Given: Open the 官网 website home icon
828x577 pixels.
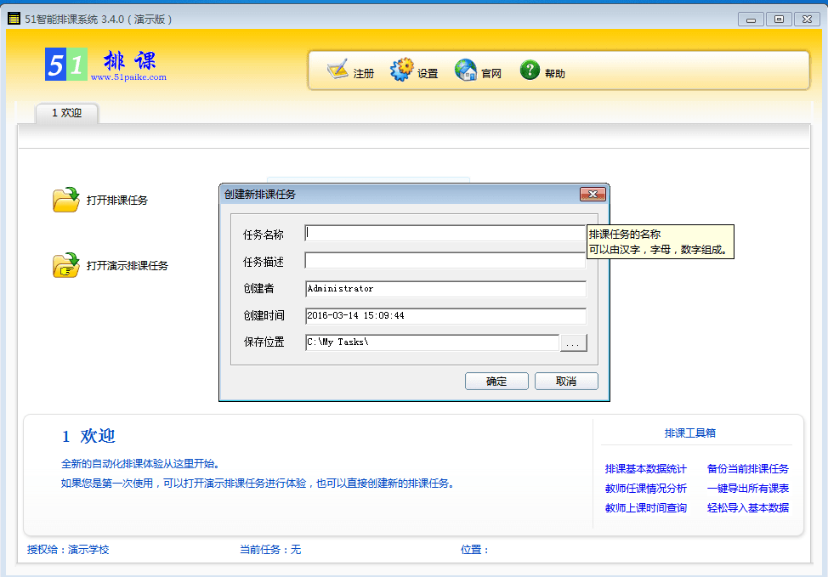Looking at the screenshot, I should coord(465,71).
